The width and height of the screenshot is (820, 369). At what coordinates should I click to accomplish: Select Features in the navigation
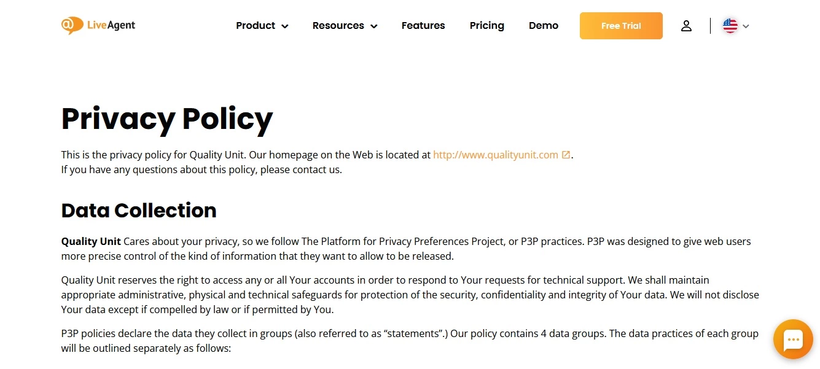[423, 25]
